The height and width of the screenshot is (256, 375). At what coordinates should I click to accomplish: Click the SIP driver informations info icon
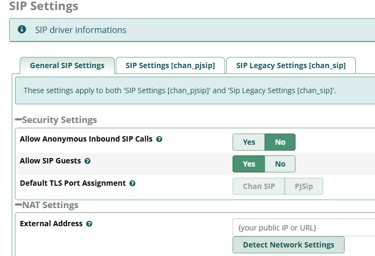(22, 29)
